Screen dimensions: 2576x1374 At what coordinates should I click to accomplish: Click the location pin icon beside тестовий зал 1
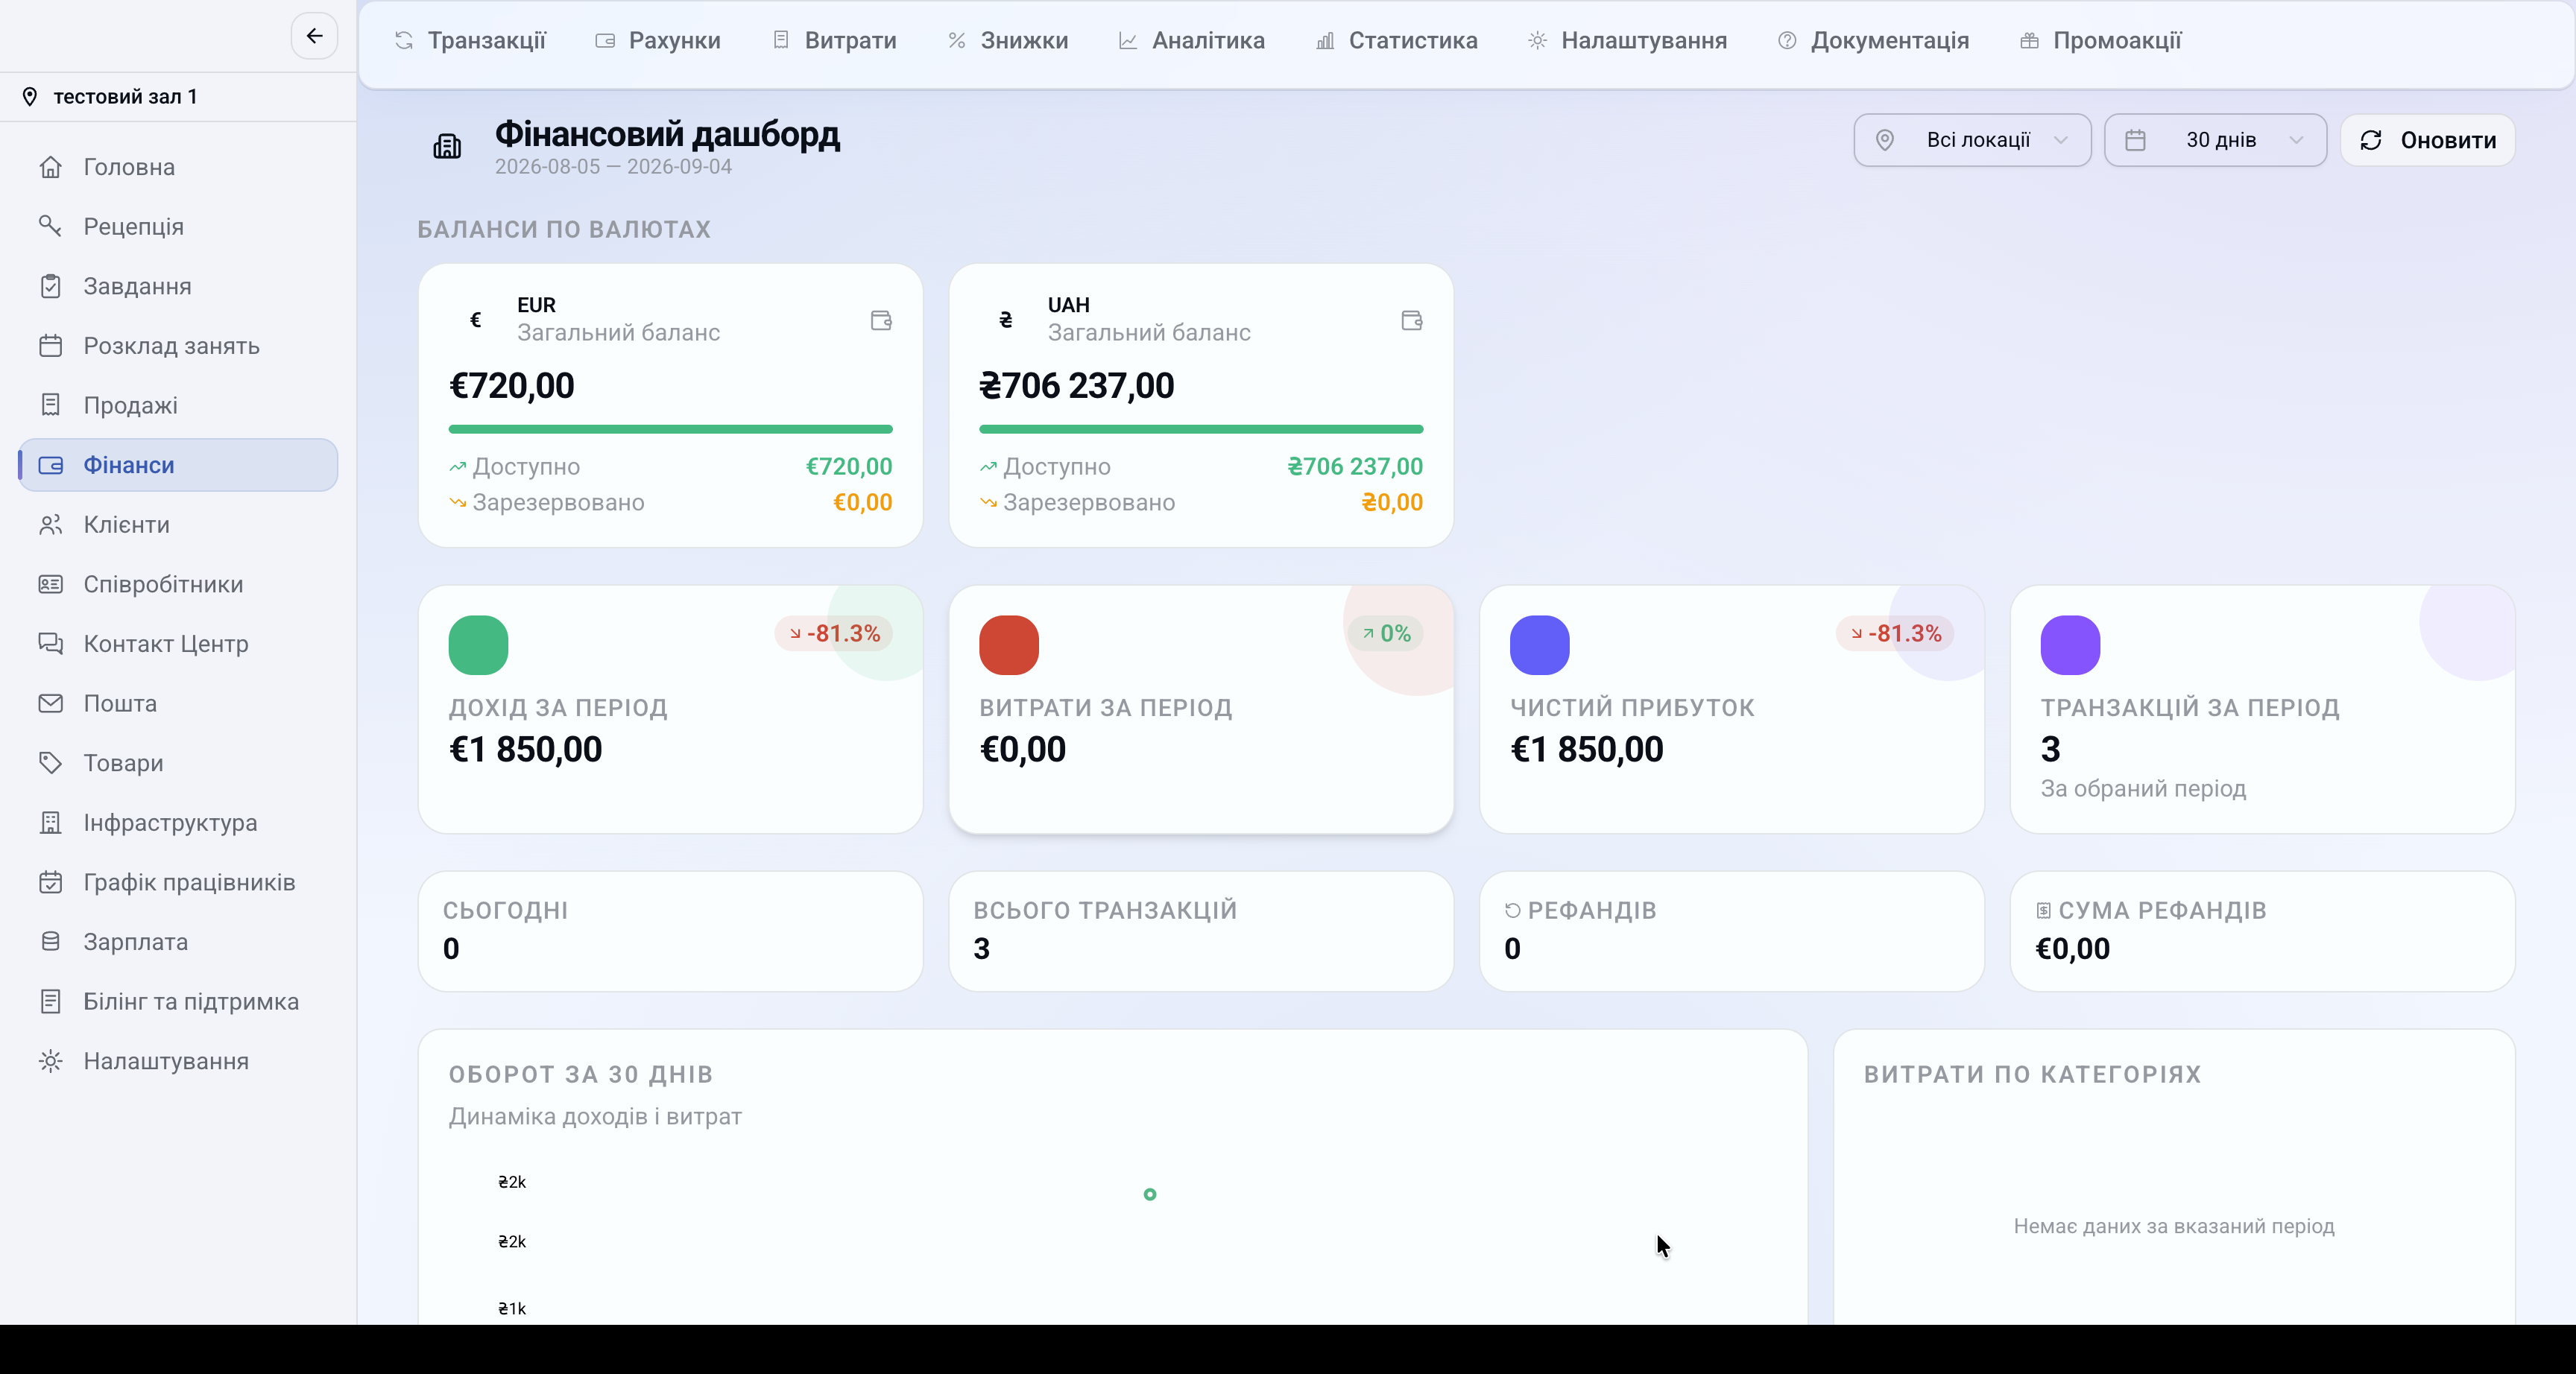30,97
